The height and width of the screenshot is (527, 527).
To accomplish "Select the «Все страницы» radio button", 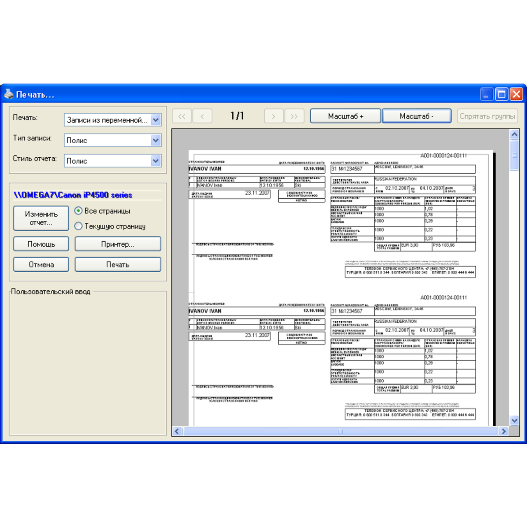I will point(78,211).
